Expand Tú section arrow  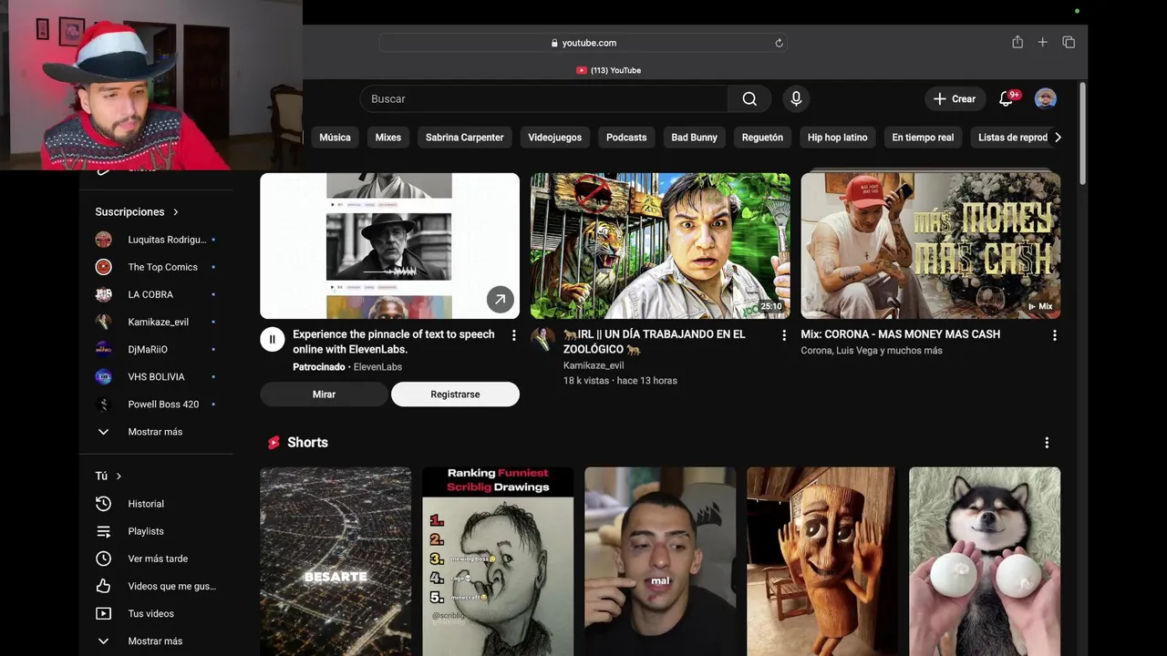119,477
